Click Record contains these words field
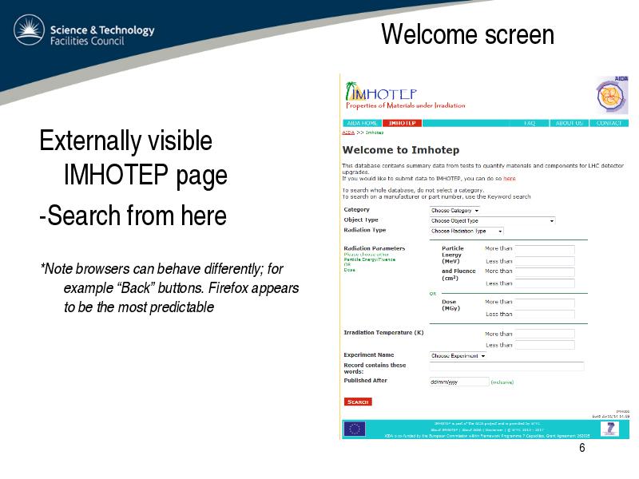 tap(506, 366)
